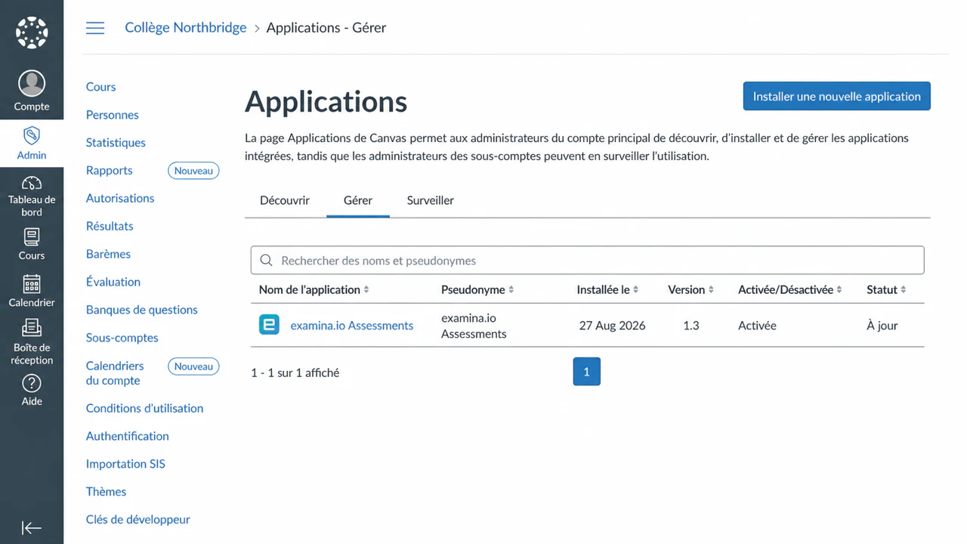Image resolution: width=967 pixels, height=544 pixels.
Task: Sort by Pseudonyme column
Action: pos(477,289)
